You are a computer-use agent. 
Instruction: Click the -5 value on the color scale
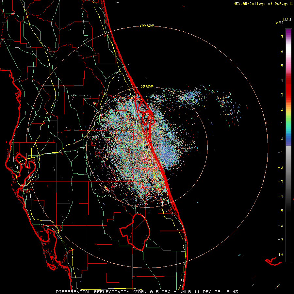[x=281, y=211]
